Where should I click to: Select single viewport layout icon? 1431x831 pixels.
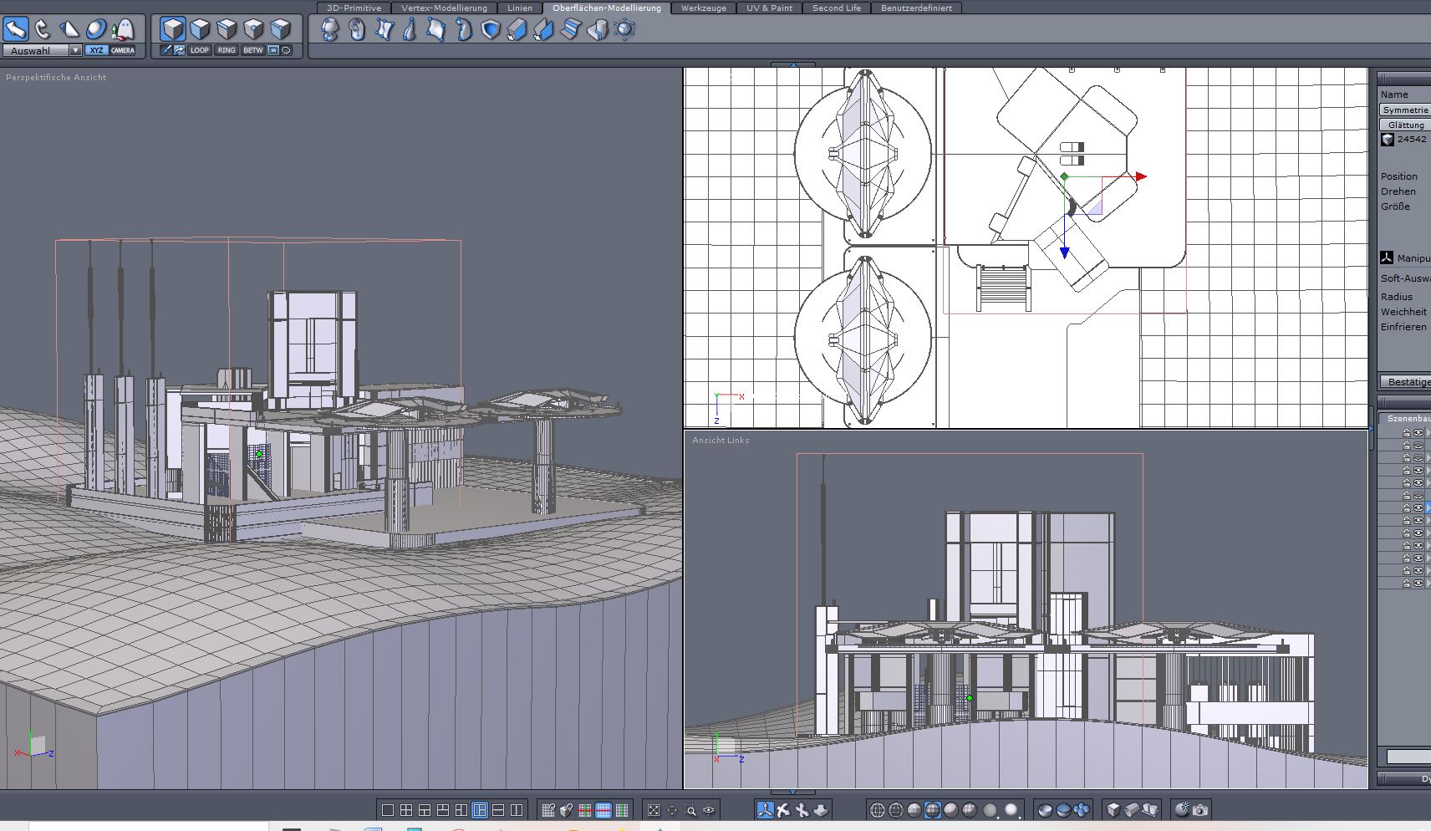coord(388,810)
